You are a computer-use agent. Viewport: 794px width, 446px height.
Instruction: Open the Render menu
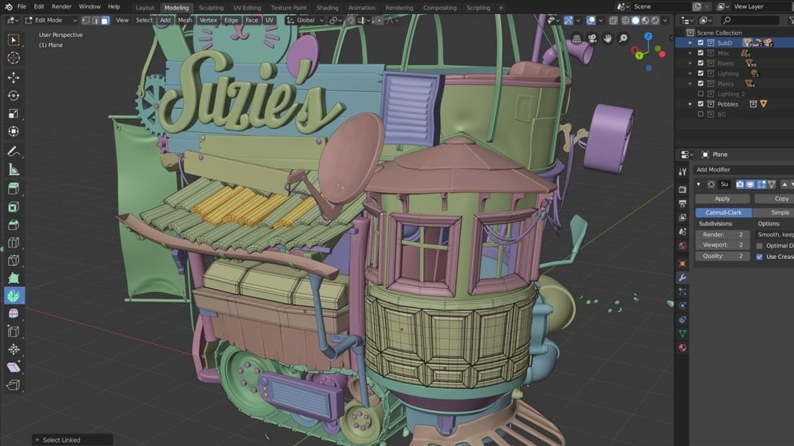(62, 7)
